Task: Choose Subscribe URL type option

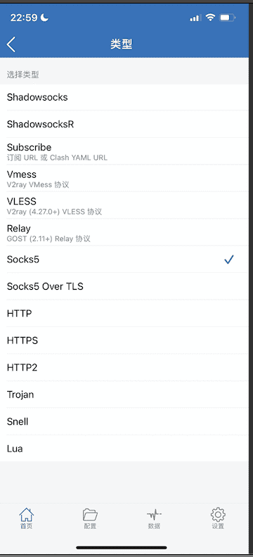Action: pyautogui.click(x=124, y=151)
